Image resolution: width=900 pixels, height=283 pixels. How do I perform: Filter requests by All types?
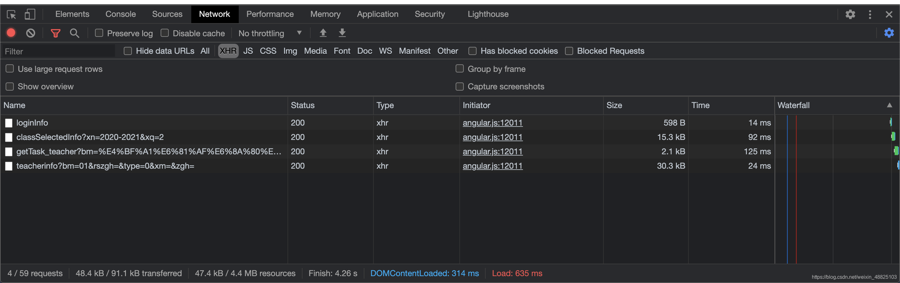(205, 51)
